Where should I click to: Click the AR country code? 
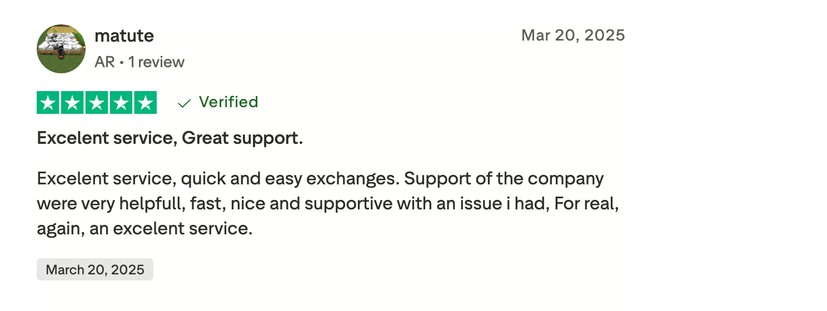click(104, 62)
